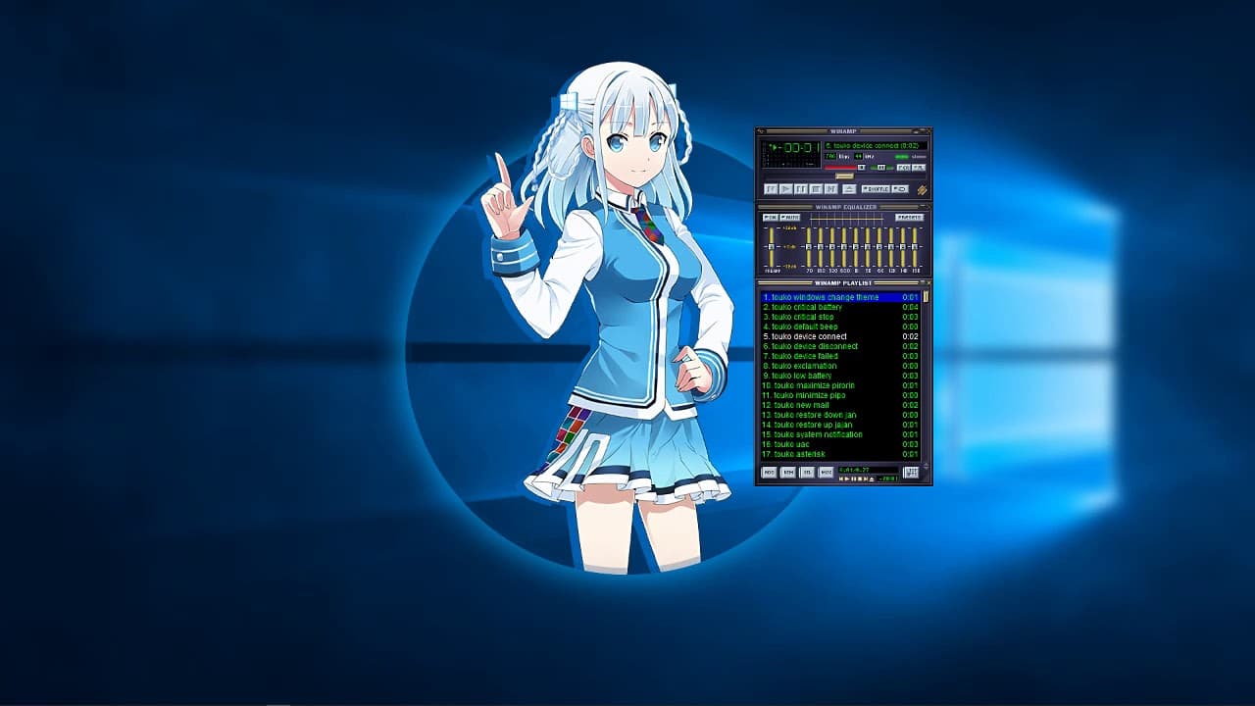The height and width of the screenshot is (706, 1255).
Task: Open the playlist MISC menu button
Action: [826, 473]
